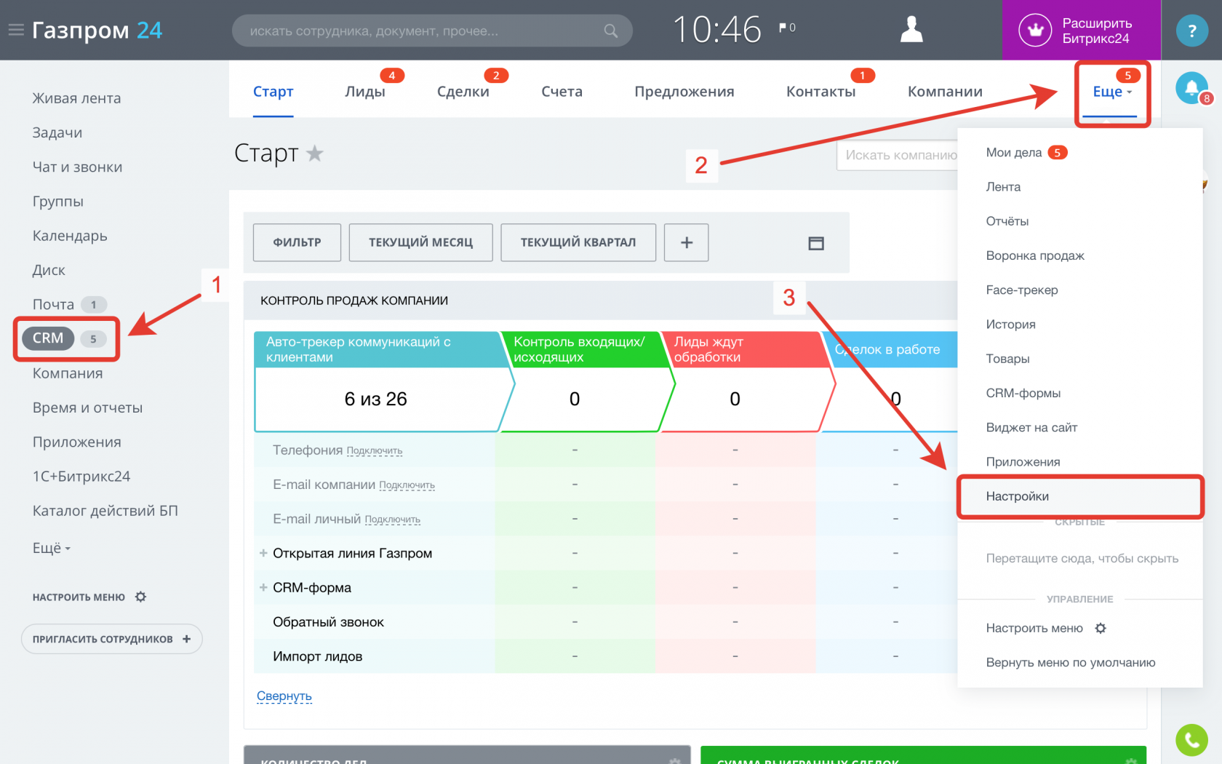Viewport: 1222px width, 764px height.
Task: Click Подключить link next to E-mail компании
Action: click(407, 485)
